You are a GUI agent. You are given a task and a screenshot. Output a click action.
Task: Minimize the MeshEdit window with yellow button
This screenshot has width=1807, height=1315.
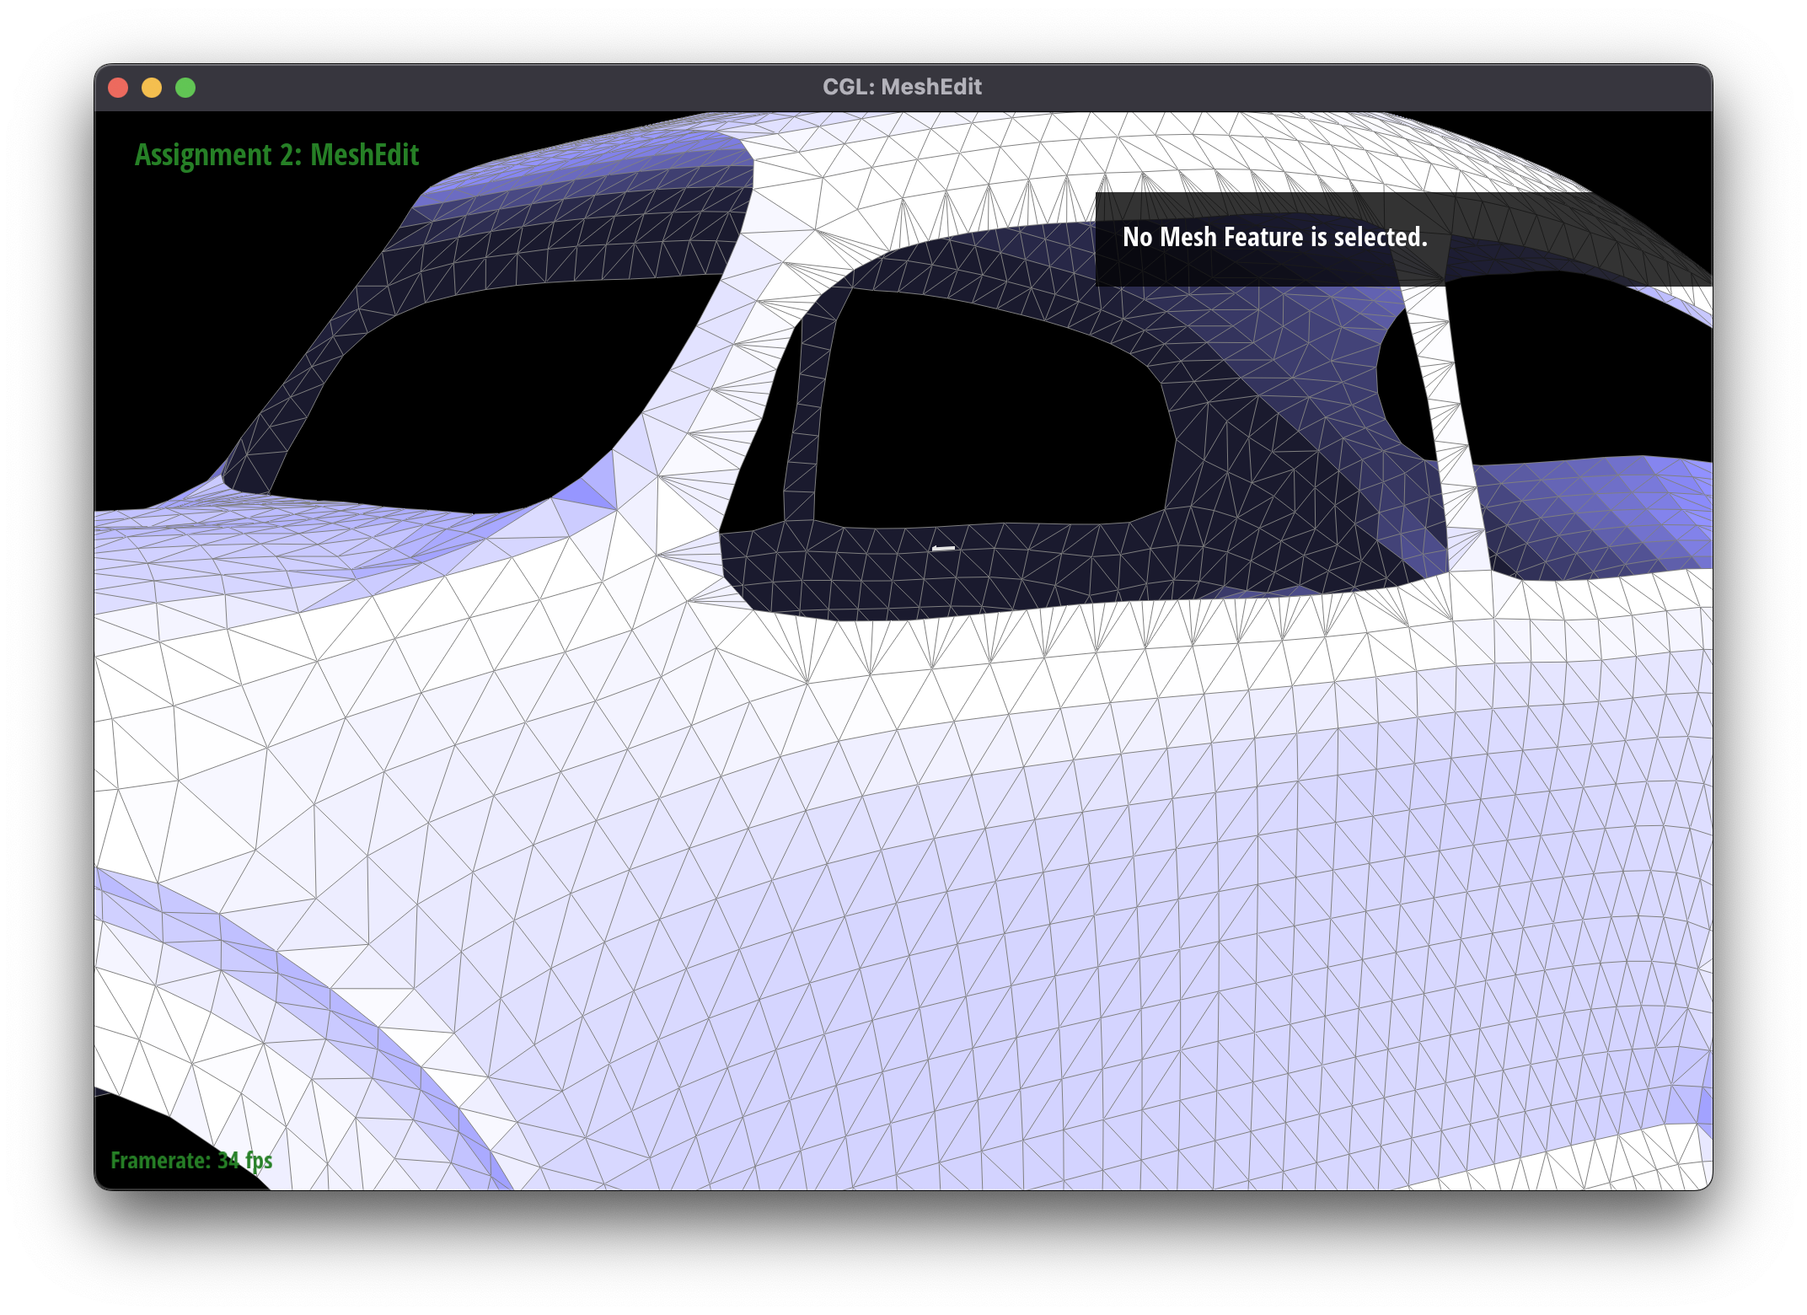(152, 88)
